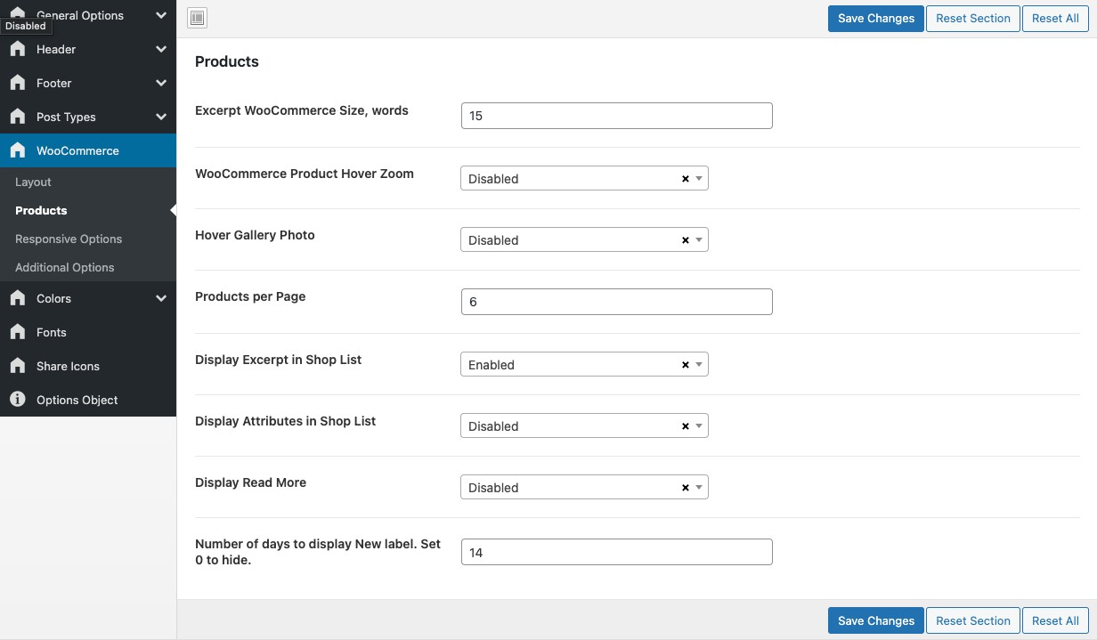This screenshot has height=640, width=1097.
Task: Select the Products submenu item
Action: (x=88, y=210)
